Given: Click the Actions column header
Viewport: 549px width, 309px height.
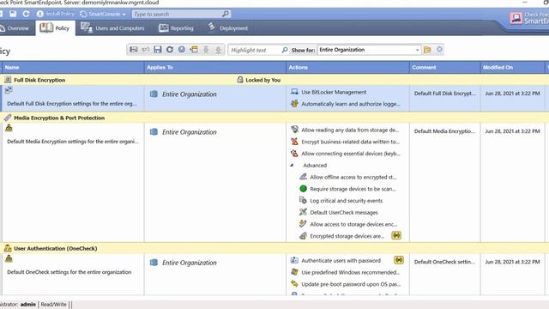Looking at the screenshot, I should tap(347, 67).
